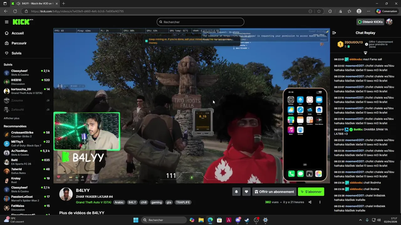Open File Explorer from taskbar
The image size is (401, 225).
201,220
